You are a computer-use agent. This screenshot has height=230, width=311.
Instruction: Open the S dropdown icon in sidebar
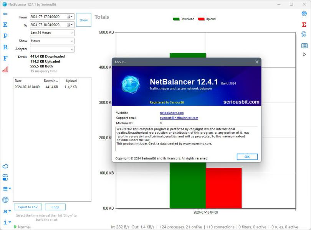coord(7,211)
